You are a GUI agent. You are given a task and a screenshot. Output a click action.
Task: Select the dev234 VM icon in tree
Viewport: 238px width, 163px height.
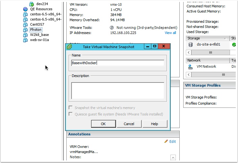pos(32,4)
